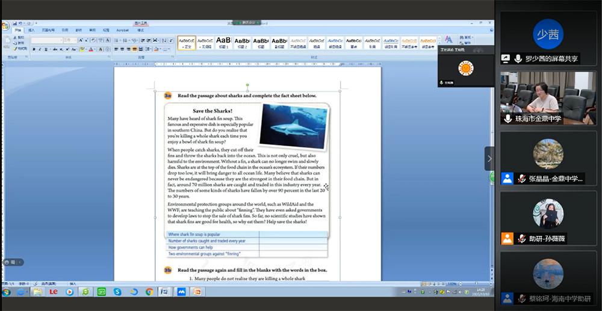Click the Change Styles icon
This screenshot has width=602, height=311.
click(x=448, y=40)
